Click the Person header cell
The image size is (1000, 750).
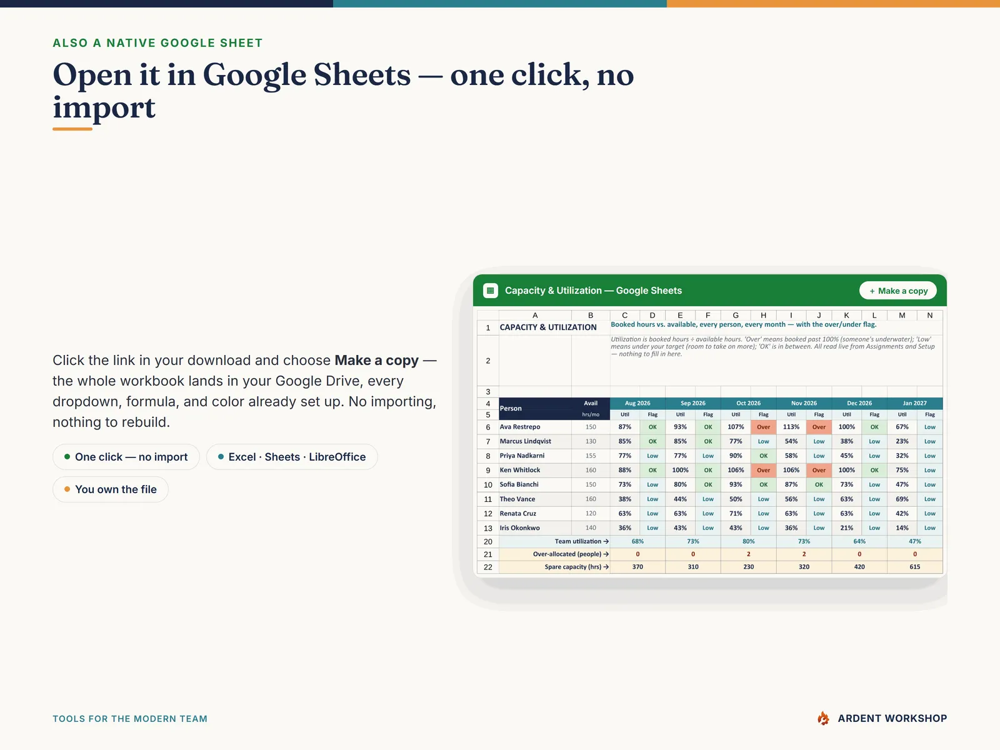pos(535,408)
